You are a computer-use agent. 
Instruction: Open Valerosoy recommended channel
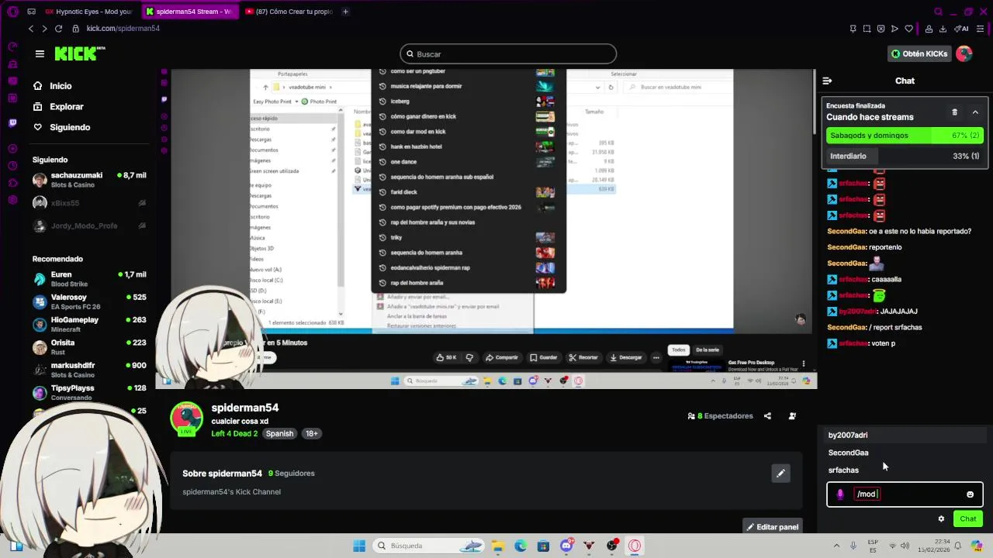89,301
